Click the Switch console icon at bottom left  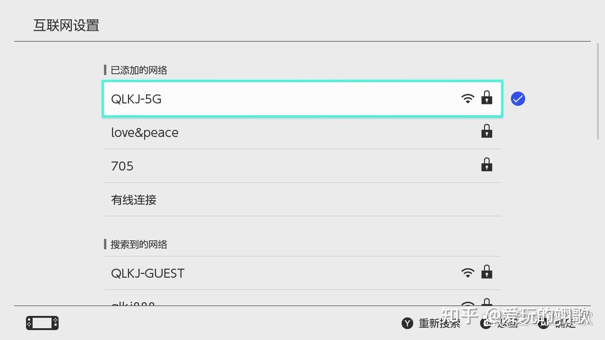[x=42, y=323]
